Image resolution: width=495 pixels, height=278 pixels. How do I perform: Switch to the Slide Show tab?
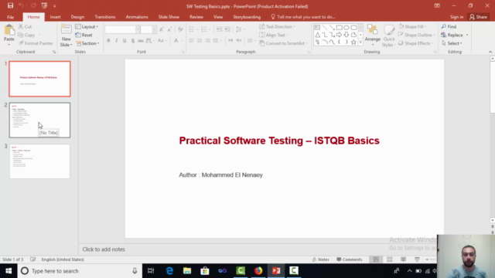(x=169, y=17)
